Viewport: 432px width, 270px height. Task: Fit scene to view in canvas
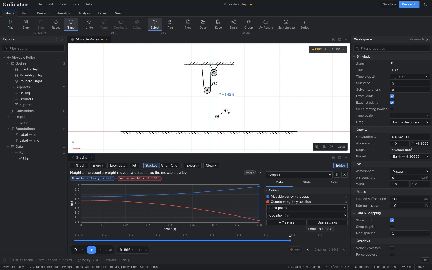tap(332, 147)
